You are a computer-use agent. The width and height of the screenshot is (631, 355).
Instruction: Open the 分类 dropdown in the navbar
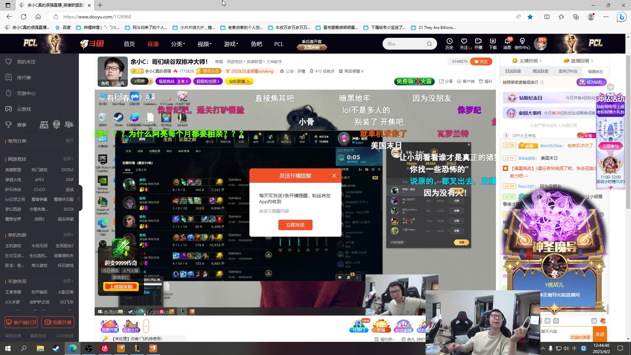point(177,44)
